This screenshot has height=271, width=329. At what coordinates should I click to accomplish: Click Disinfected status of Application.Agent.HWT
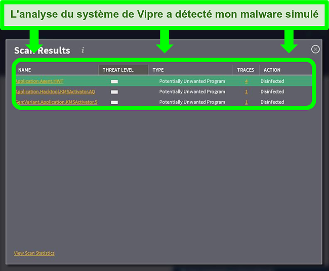(272, 81)
